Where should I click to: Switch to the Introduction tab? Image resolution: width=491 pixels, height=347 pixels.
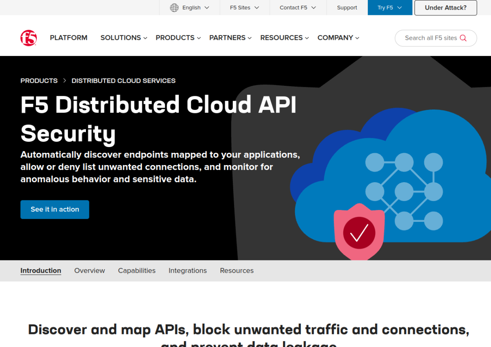coord(41,271)
